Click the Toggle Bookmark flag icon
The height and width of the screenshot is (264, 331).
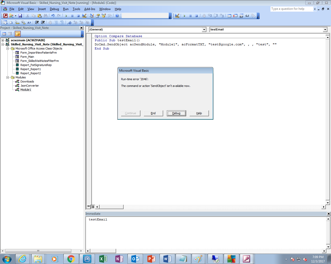(69, 22)
